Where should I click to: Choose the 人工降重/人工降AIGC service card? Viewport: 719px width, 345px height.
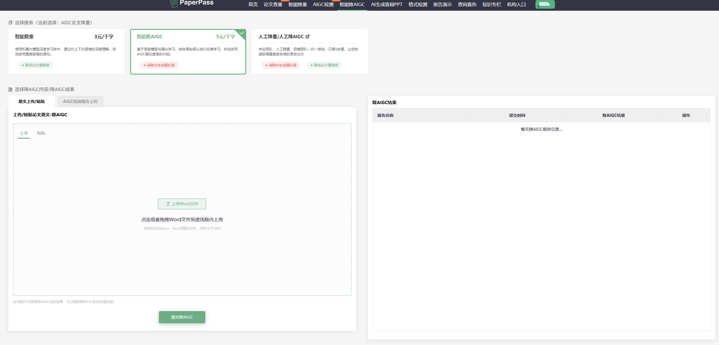pyautogui.click(x=310, y=52)
